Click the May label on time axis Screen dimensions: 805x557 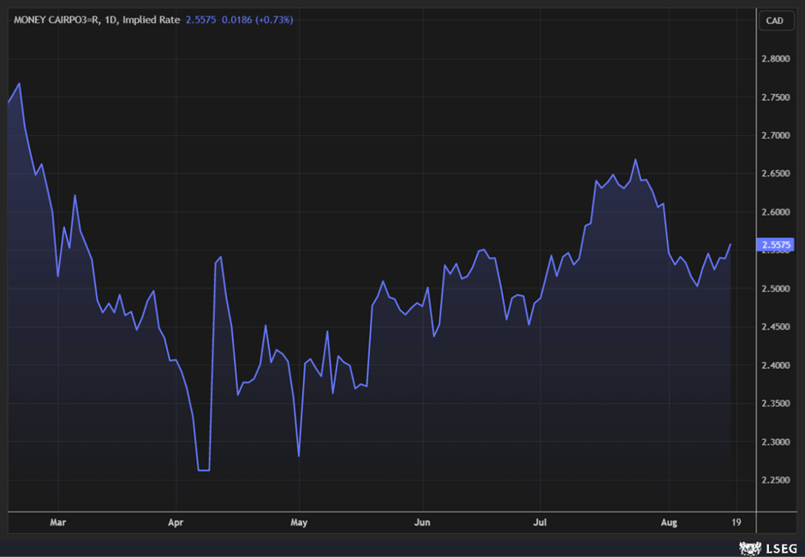[x=299, y=521]
